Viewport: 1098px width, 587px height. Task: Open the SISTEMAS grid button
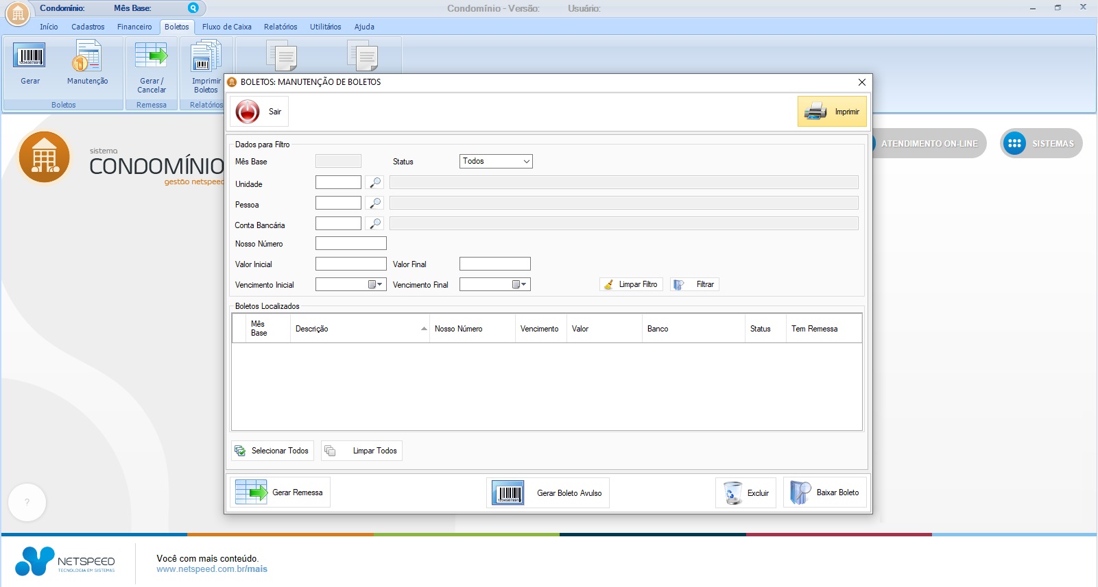click(1041, 143)
